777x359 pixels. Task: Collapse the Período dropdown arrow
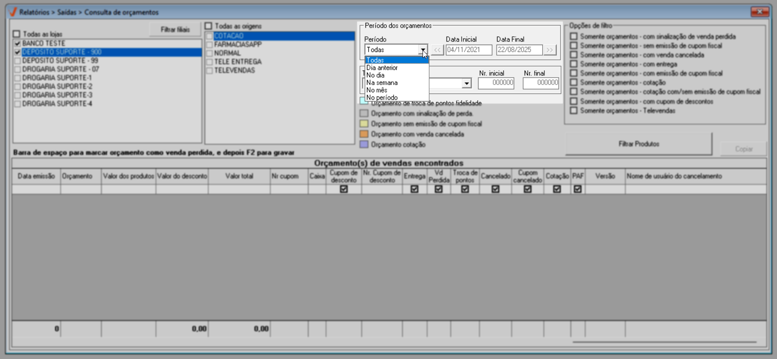(x=423, y=50)
